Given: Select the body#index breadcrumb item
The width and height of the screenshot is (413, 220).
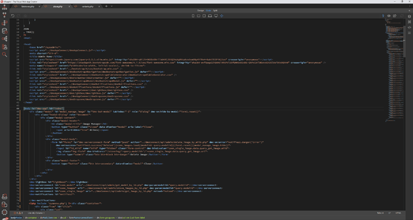Looking at the screenshot, I should [16, 218].
